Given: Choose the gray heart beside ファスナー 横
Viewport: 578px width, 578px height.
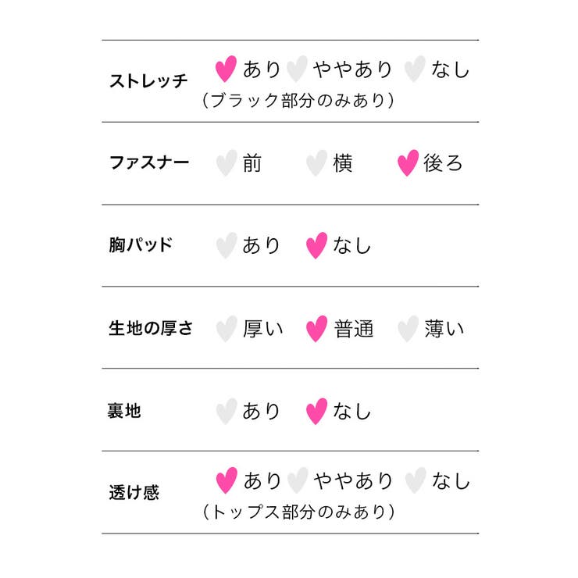Looking at the screenshot, I should tap(316, 163).
